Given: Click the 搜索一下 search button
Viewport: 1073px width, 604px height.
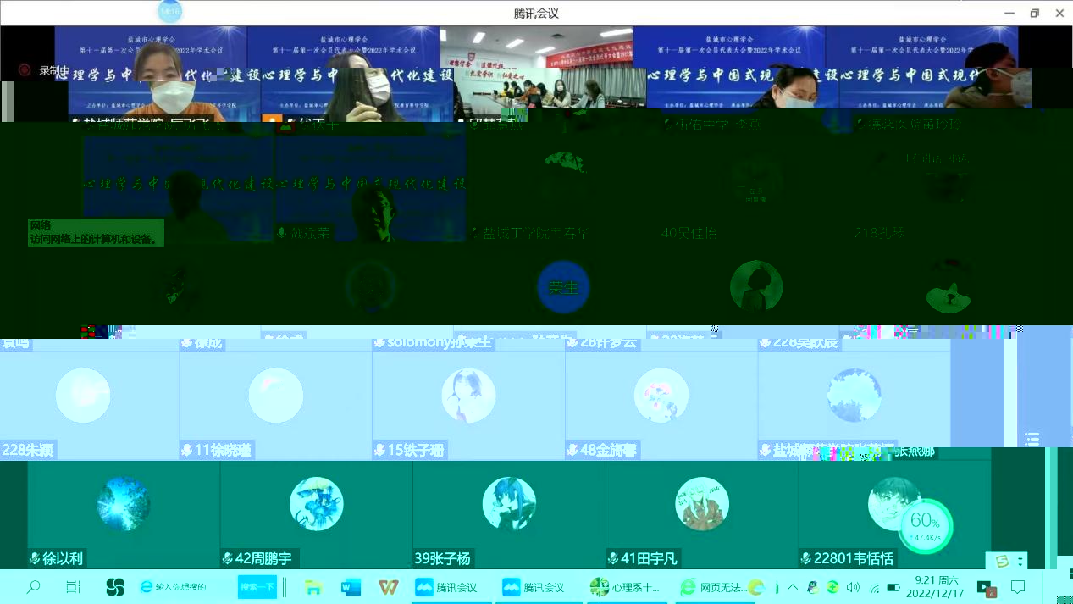Looking at the screenshot, I should (x=257, y=587).
